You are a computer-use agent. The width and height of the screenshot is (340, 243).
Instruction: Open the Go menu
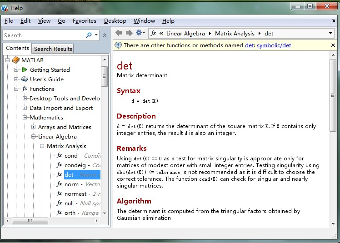click(61, 21)
